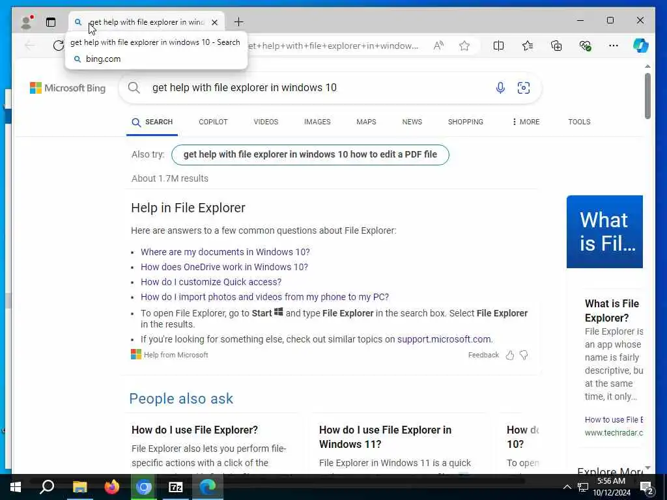Open visual search camera icon

click(524, 88)
